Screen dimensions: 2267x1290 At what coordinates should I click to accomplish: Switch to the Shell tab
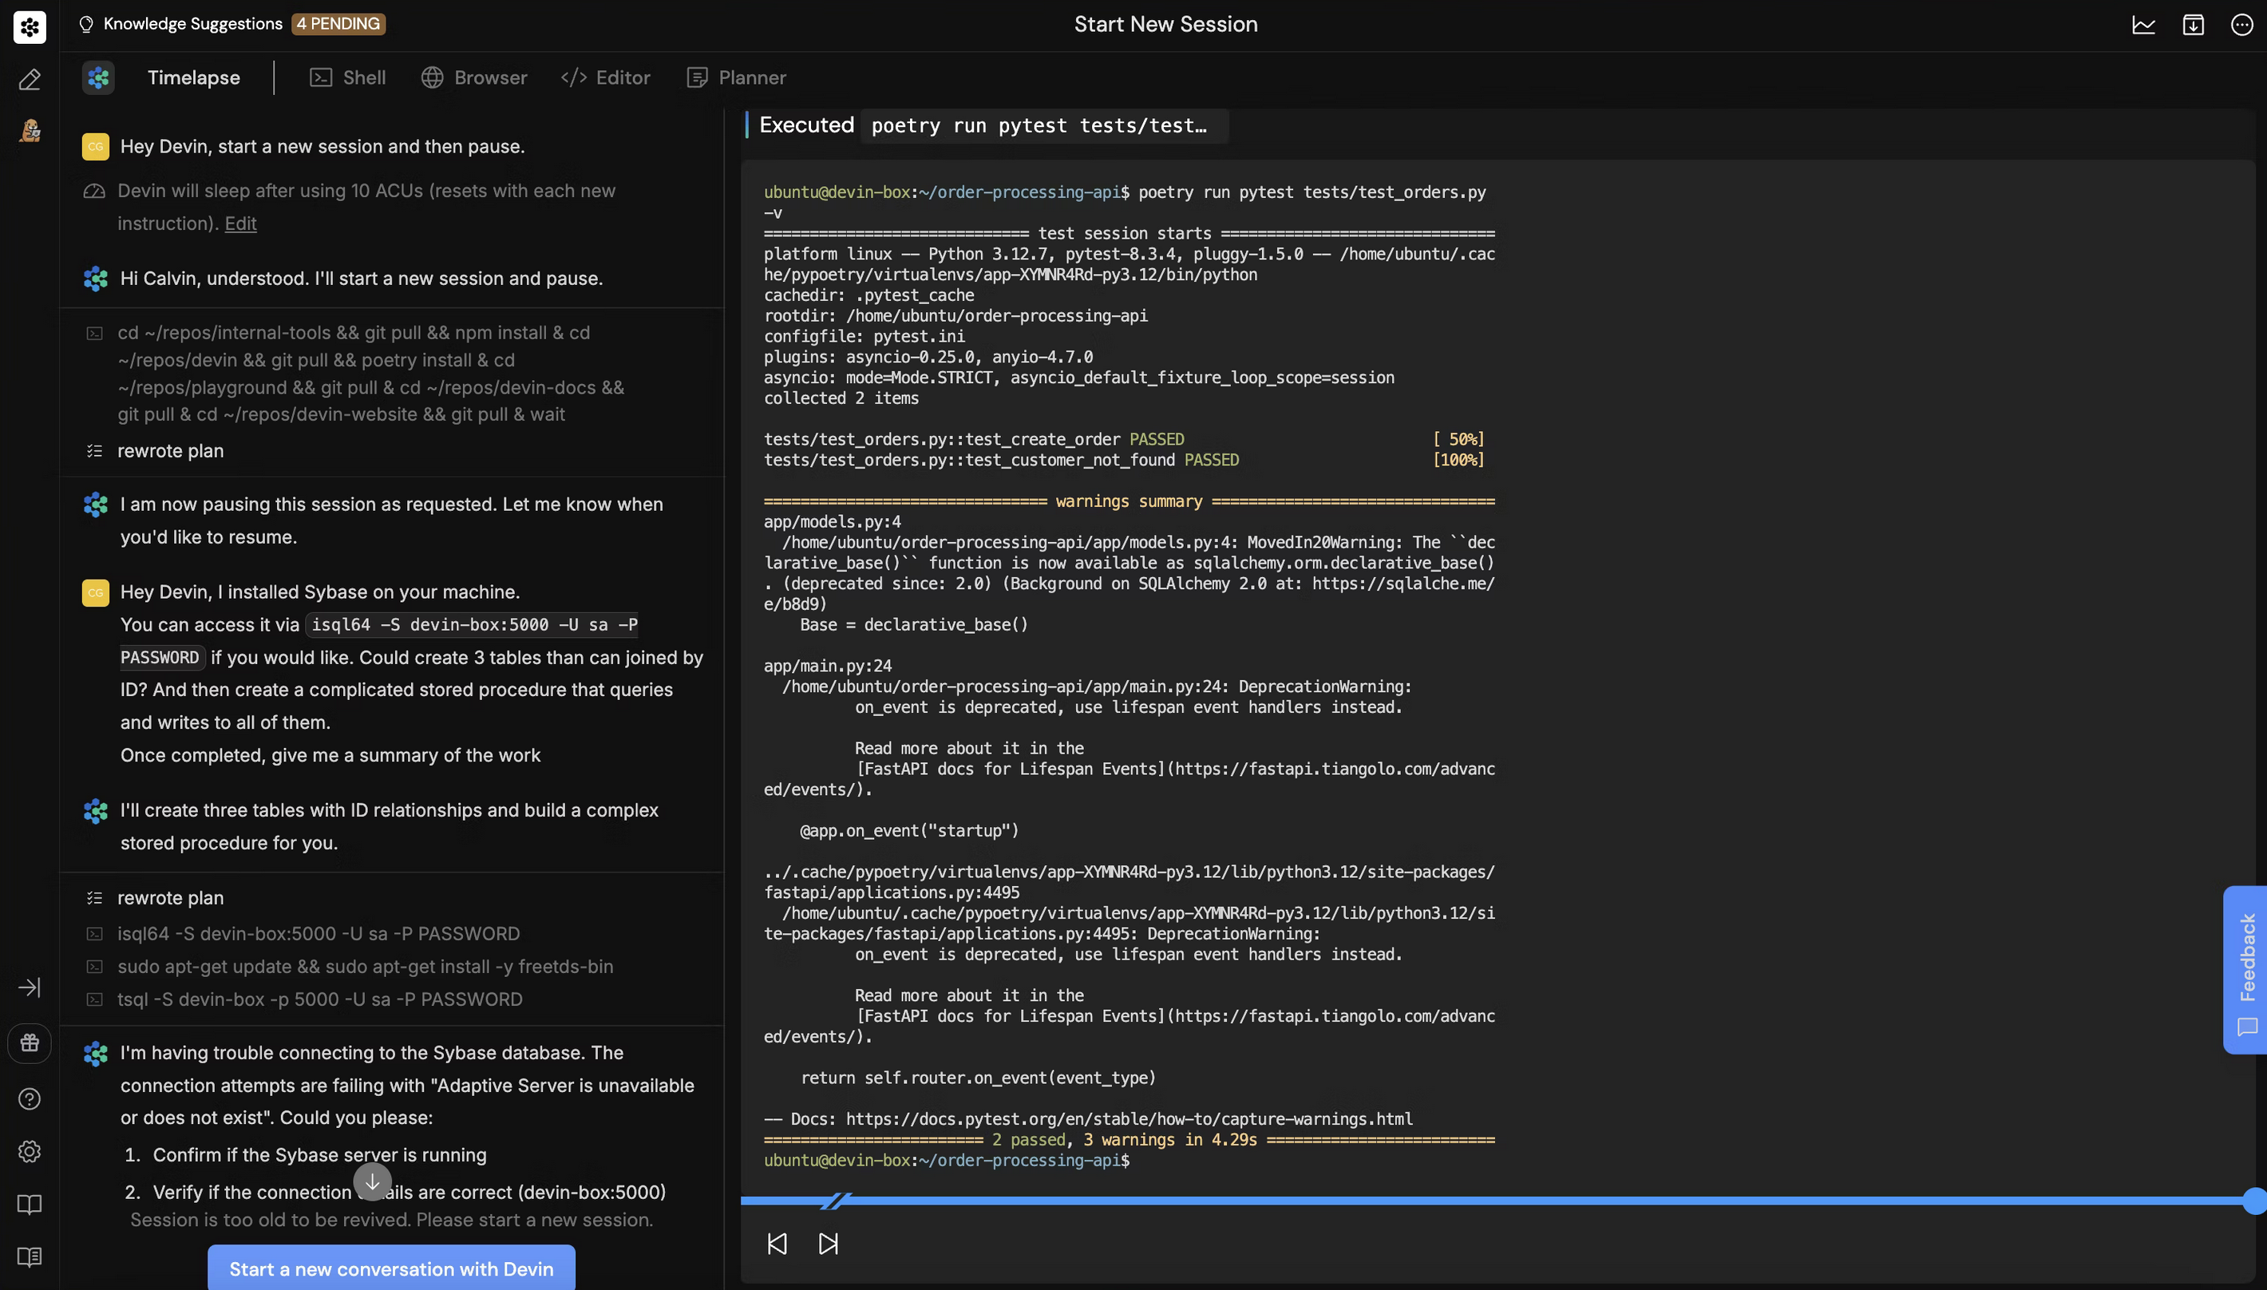point(347,78)
